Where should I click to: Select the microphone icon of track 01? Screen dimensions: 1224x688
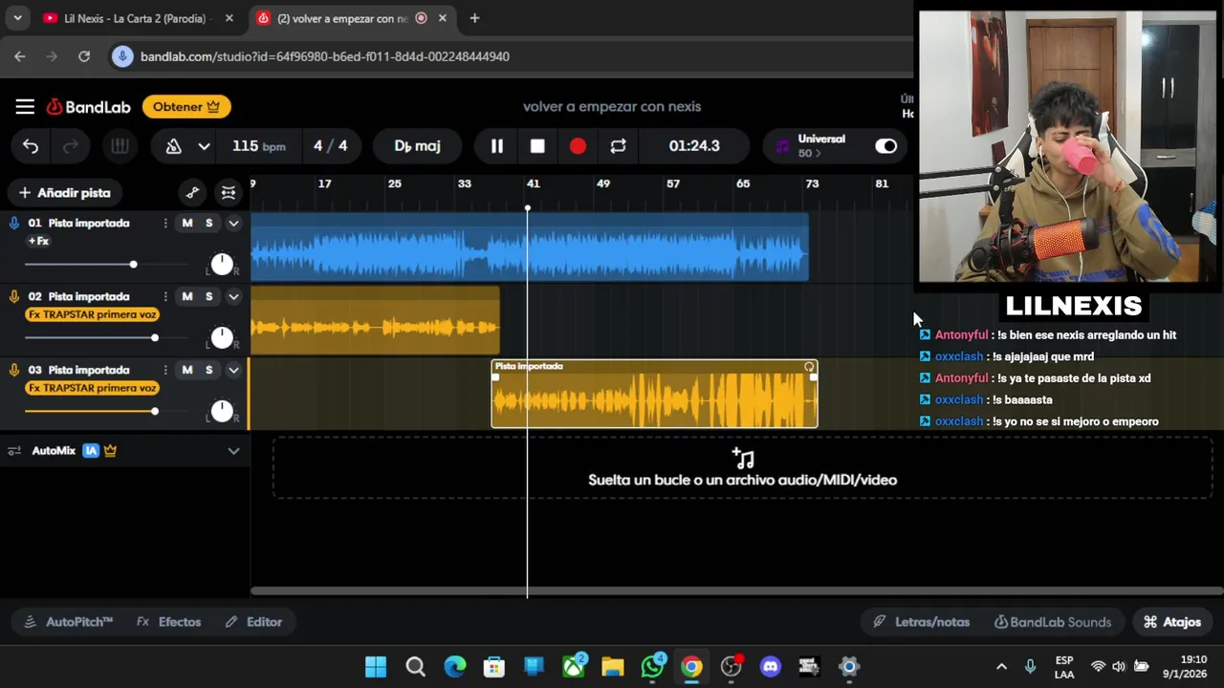(x=14, y=223)
